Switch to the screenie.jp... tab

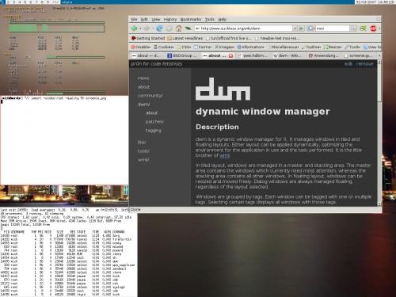tap(359, 55)
